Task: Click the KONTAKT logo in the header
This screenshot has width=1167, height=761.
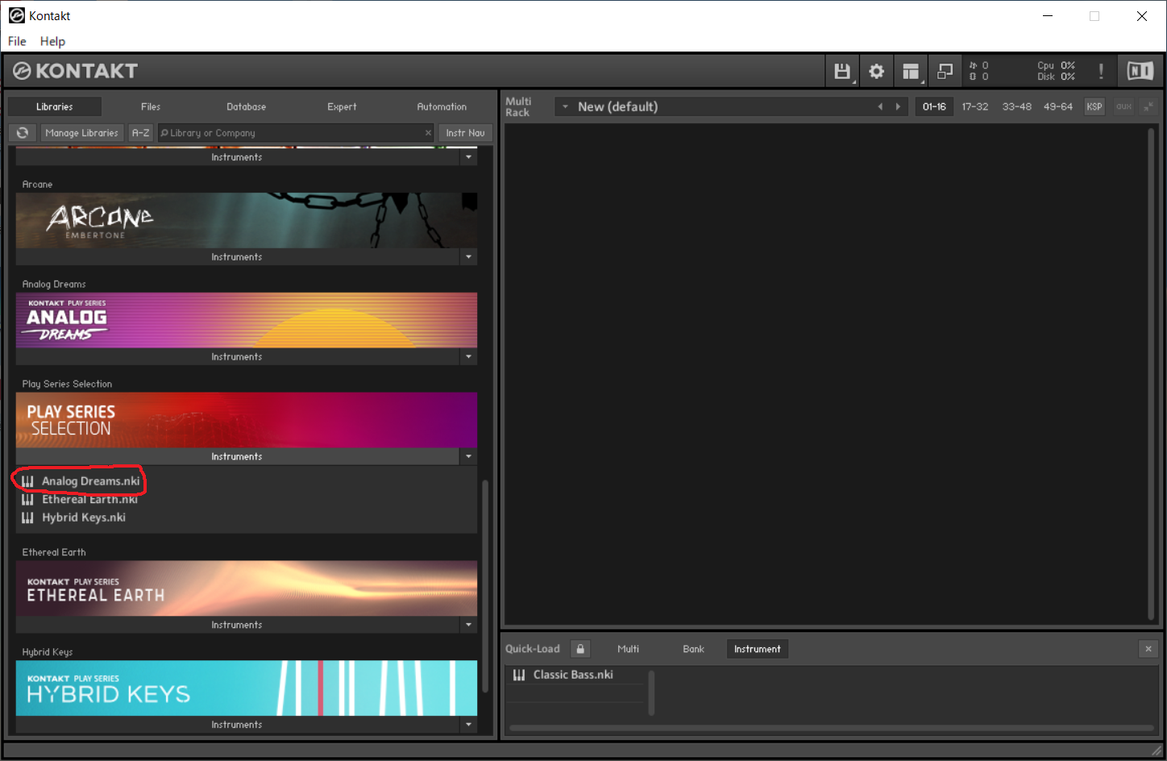Action: [x=76, y=71]
